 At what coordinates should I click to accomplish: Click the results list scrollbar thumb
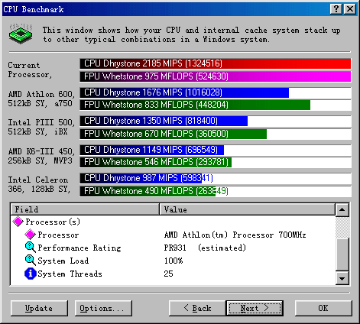[342, 254]
